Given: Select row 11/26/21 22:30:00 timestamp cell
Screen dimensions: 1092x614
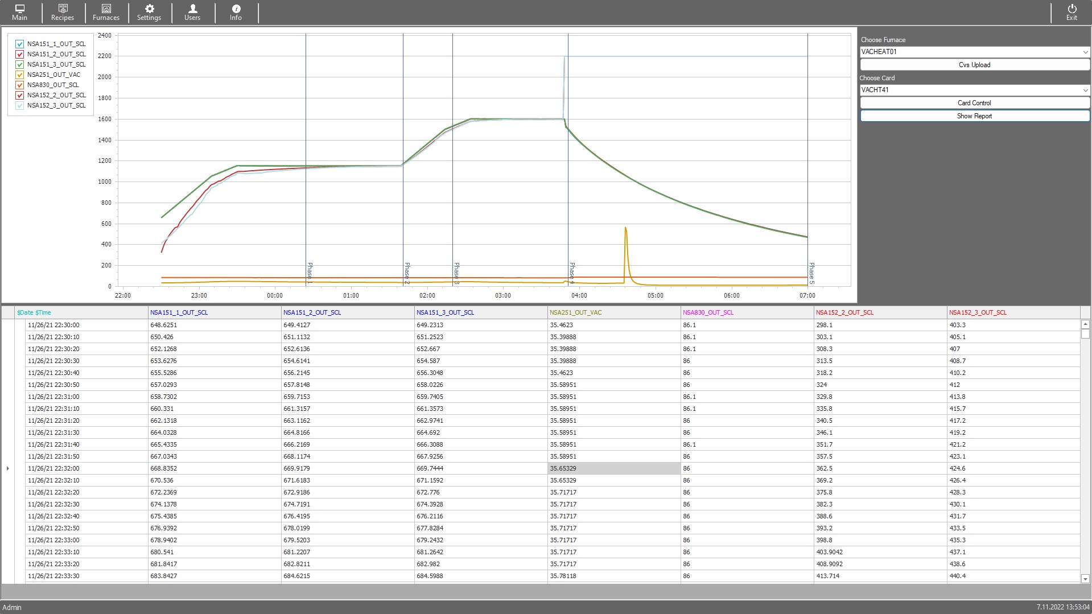Looking at the screenshot, I should point(86,325).
